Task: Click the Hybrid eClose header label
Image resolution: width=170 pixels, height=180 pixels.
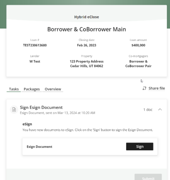Action: [87, 17]
